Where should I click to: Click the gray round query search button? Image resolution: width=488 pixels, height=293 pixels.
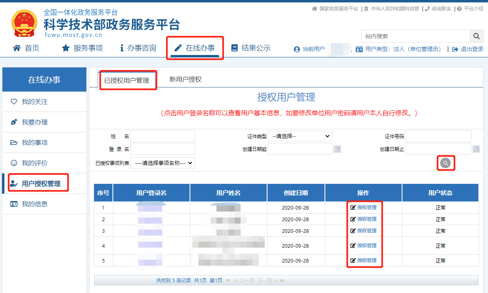pos(445,163)
